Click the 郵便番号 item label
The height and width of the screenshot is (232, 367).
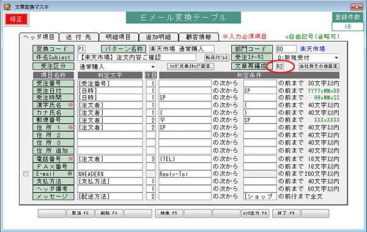click(x=53, y=120)
